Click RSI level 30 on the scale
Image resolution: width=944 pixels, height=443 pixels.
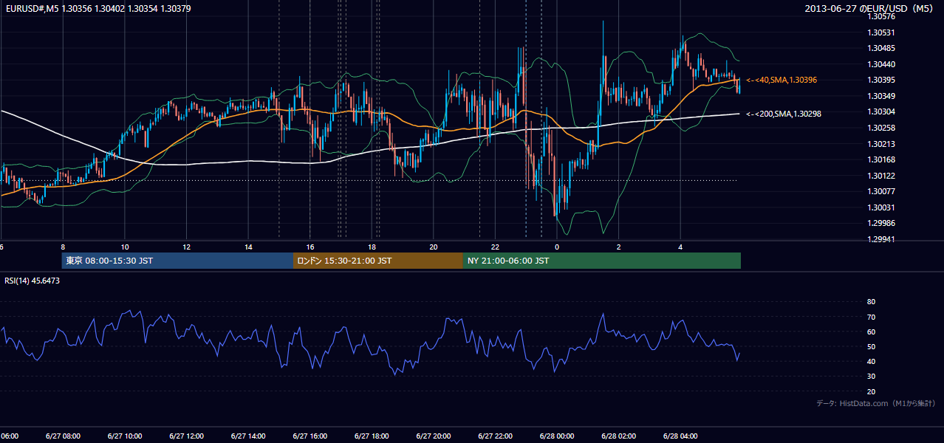click(x=871, y=377)
